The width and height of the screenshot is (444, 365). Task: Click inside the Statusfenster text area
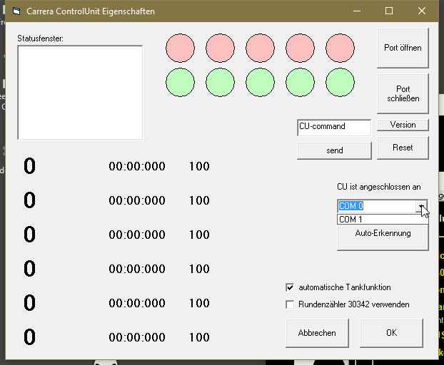[x=80, y=93]
